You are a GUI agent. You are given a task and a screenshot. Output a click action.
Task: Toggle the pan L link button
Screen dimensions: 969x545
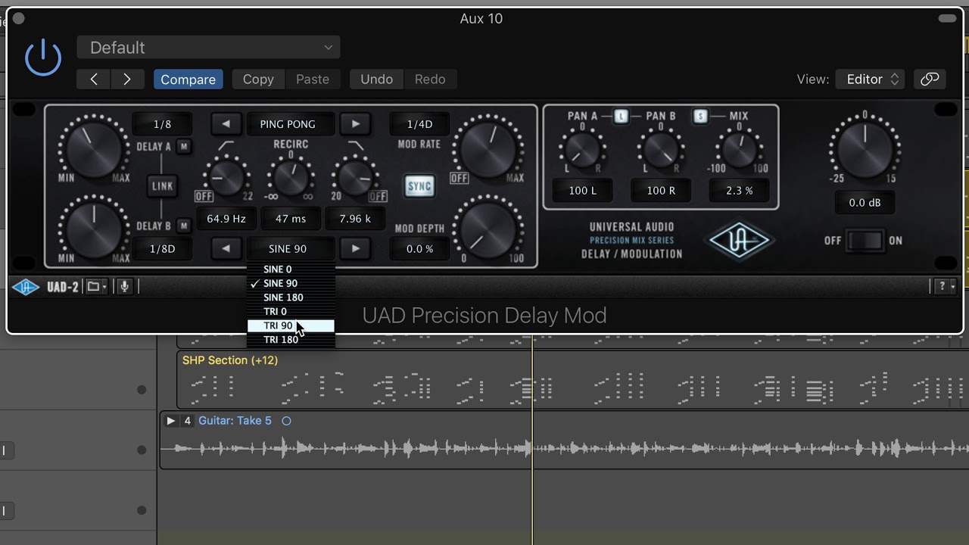pyautogui.click(x=622, y=117)
